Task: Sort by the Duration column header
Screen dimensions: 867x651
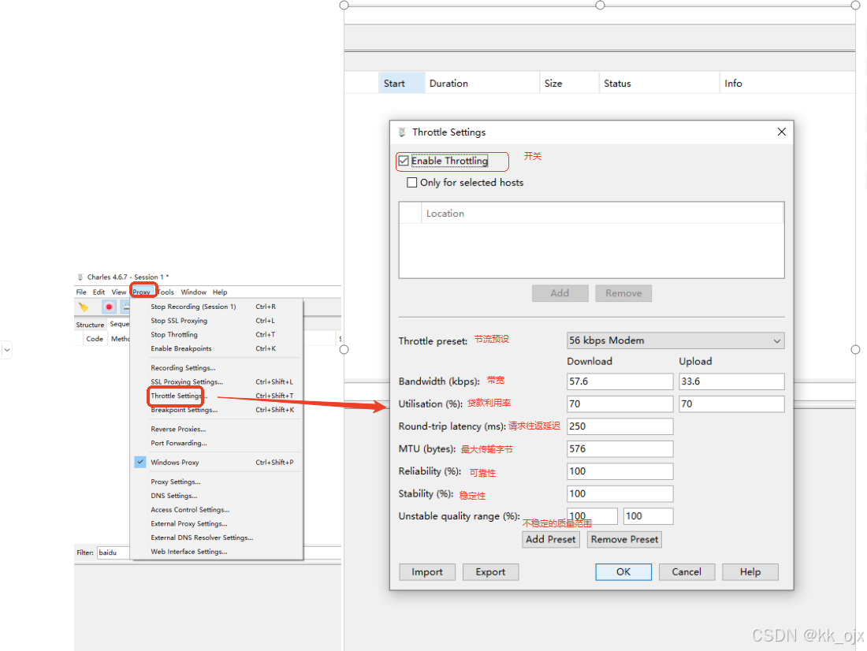Action: pyautogui.click(x=482, y=83)
